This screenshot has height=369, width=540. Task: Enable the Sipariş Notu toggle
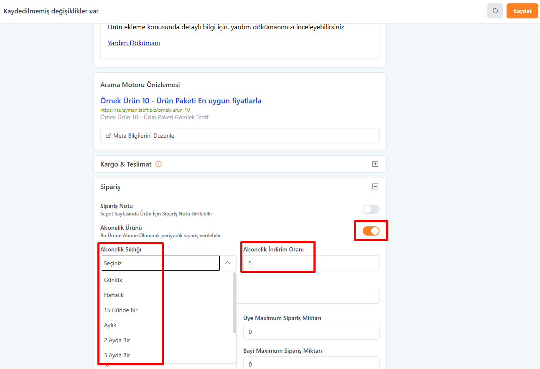(371, 209)
